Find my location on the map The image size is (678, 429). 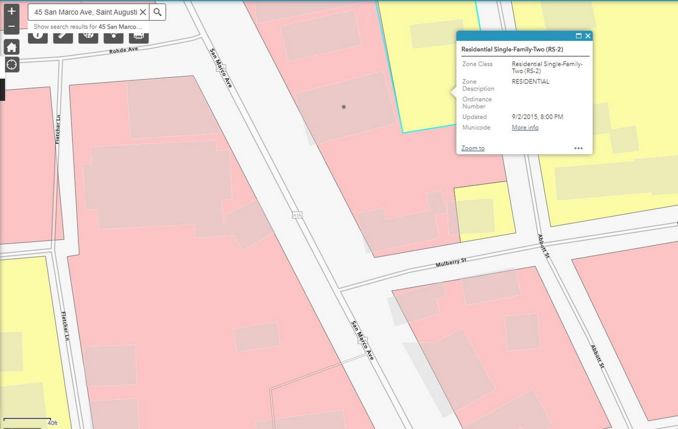click(x=11, y=65)
